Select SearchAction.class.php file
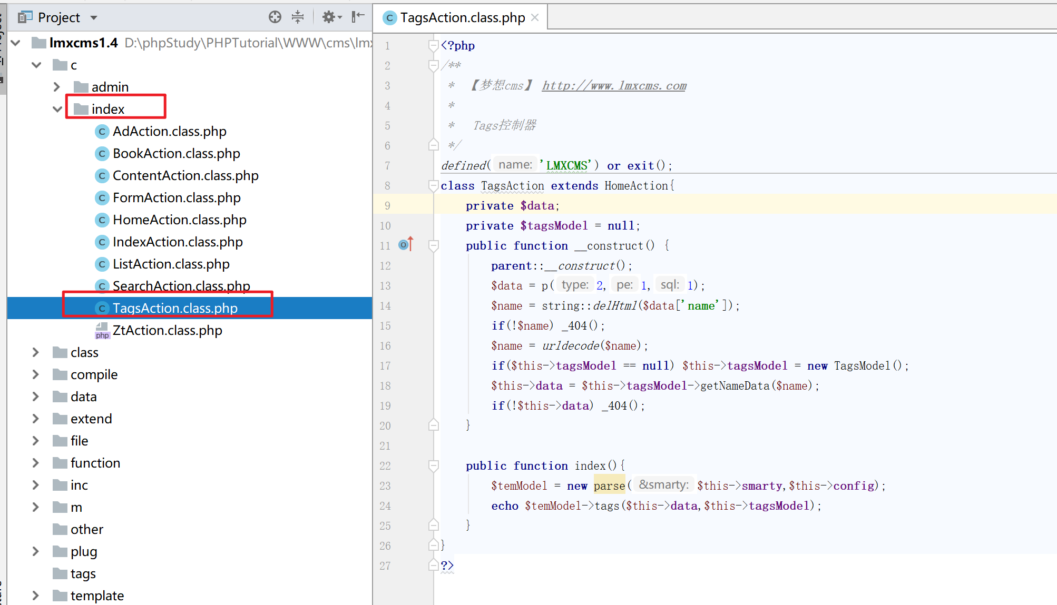Viewport: 1057px width, 605px height. click(181, 286)
